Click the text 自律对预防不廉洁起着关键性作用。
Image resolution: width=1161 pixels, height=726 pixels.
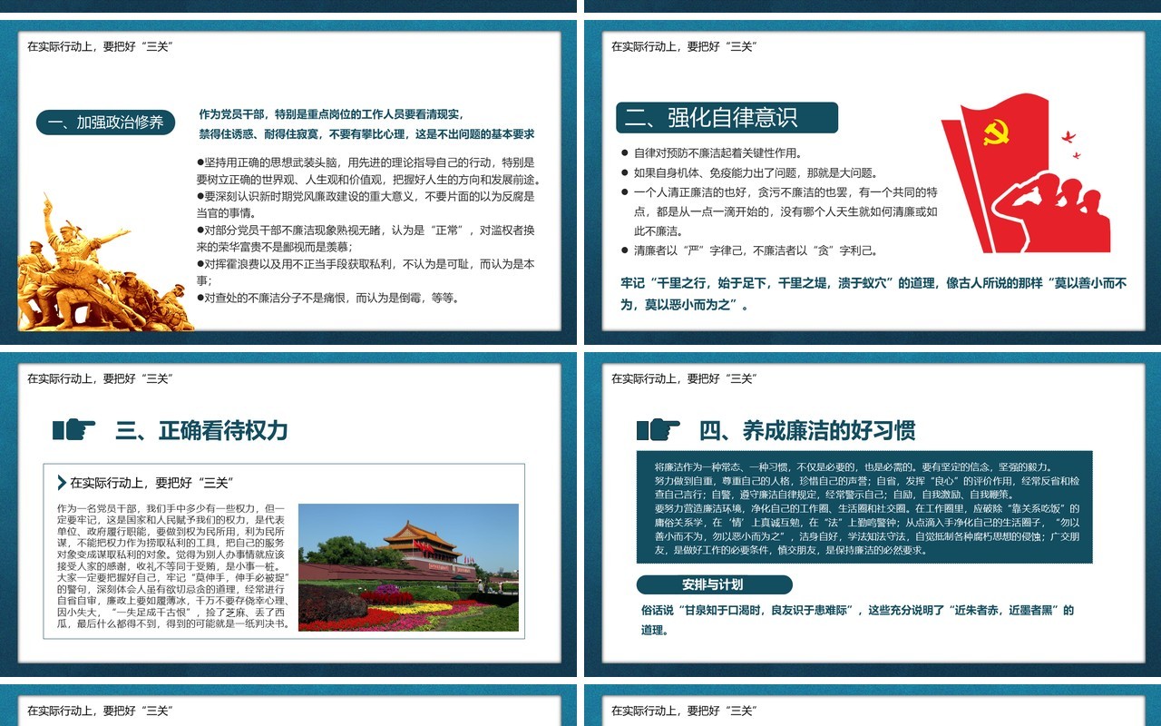[717, 153]
